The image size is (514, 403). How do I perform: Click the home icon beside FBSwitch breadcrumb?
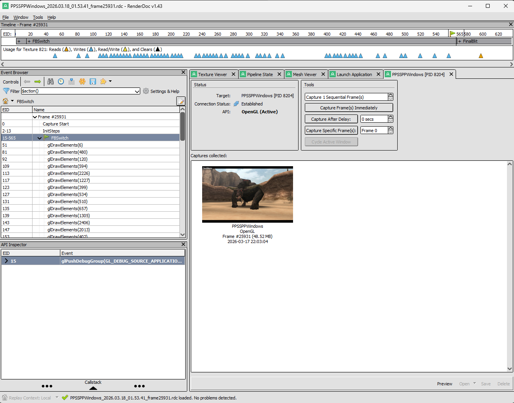pos(5,102)
